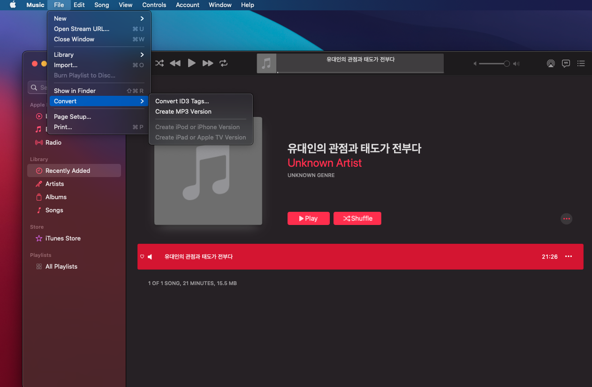Screen dimensions: 592x387
Task: Open the Apple menu logo
Action: pyautogui.click(x=13, y=5)
